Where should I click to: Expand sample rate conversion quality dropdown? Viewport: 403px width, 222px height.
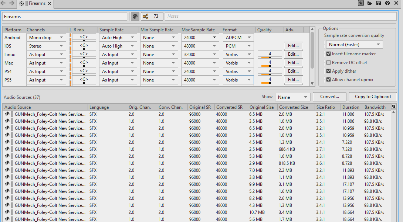point(354,45)
